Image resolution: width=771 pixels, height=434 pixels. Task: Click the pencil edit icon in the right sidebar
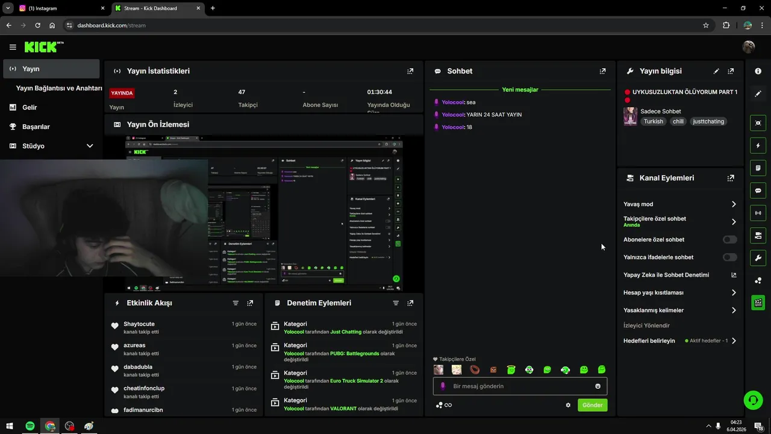click(758, 93)
